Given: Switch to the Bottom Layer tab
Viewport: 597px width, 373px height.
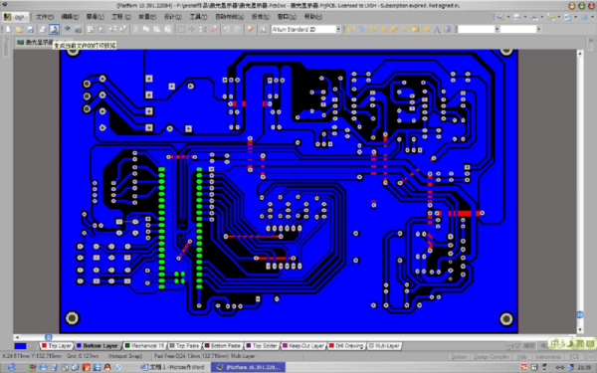Looking at the screenshot, I should pyautogui.click(x=98, y=346).
